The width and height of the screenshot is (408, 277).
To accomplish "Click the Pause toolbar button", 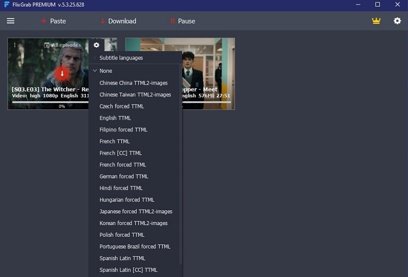I will [x=183, y=21].
